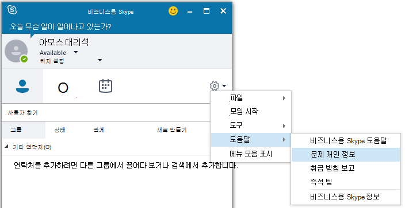The image size is (405, 208).
Task: Open 비즈니스용 Skype 정보 entry
Action: tap(346, 197)
